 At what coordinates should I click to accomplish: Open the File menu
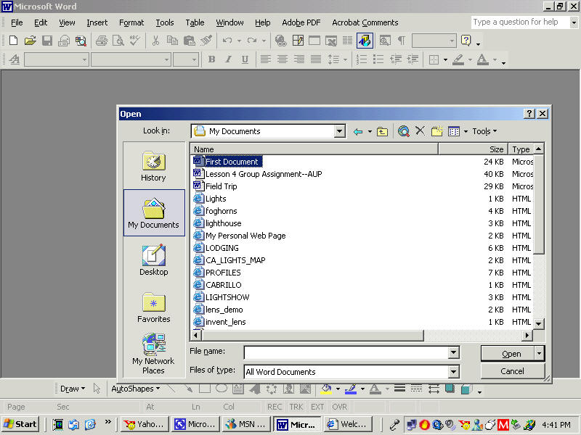[x=17, y=22]
